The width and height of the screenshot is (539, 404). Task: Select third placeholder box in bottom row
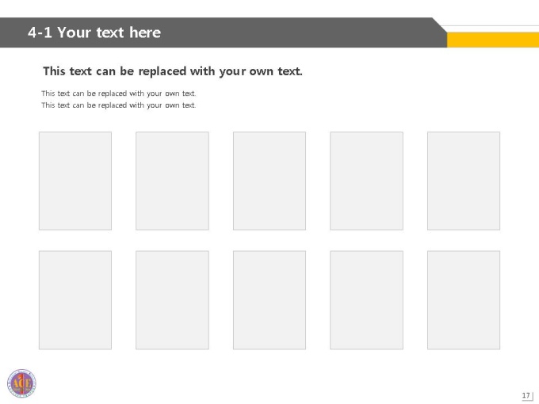pyautogui.click(x=269, y=300)
